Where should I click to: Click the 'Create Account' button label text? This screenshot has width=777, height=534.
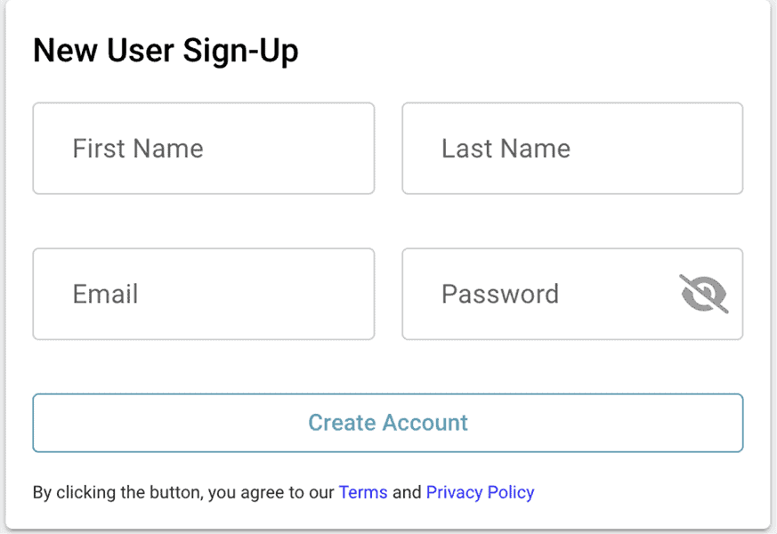(x=388, y=423)
